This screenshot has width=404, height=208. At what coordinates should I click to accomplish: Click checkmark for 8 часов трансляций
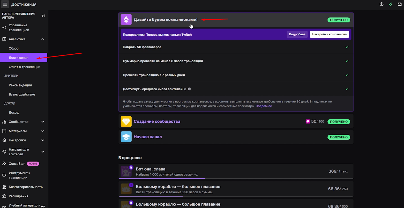coord(347,61)
